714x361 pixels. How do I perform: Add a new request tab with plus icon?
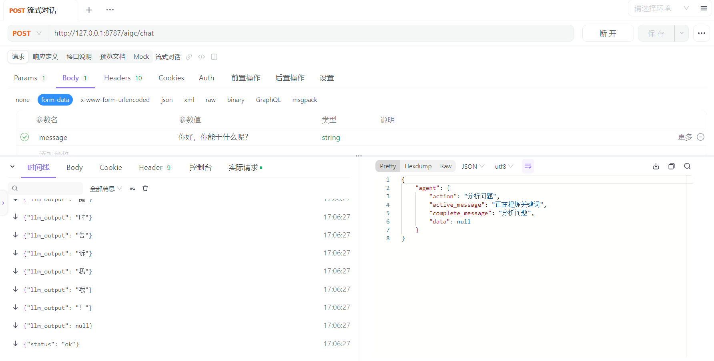coord(89,10)
